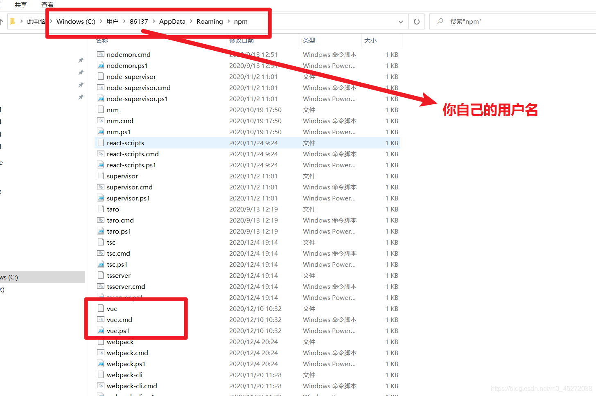Click the nrm.ps1 file icon
The height and width of the screenshot is (396, 596).
pyautogui.click(x=101, y=131)
